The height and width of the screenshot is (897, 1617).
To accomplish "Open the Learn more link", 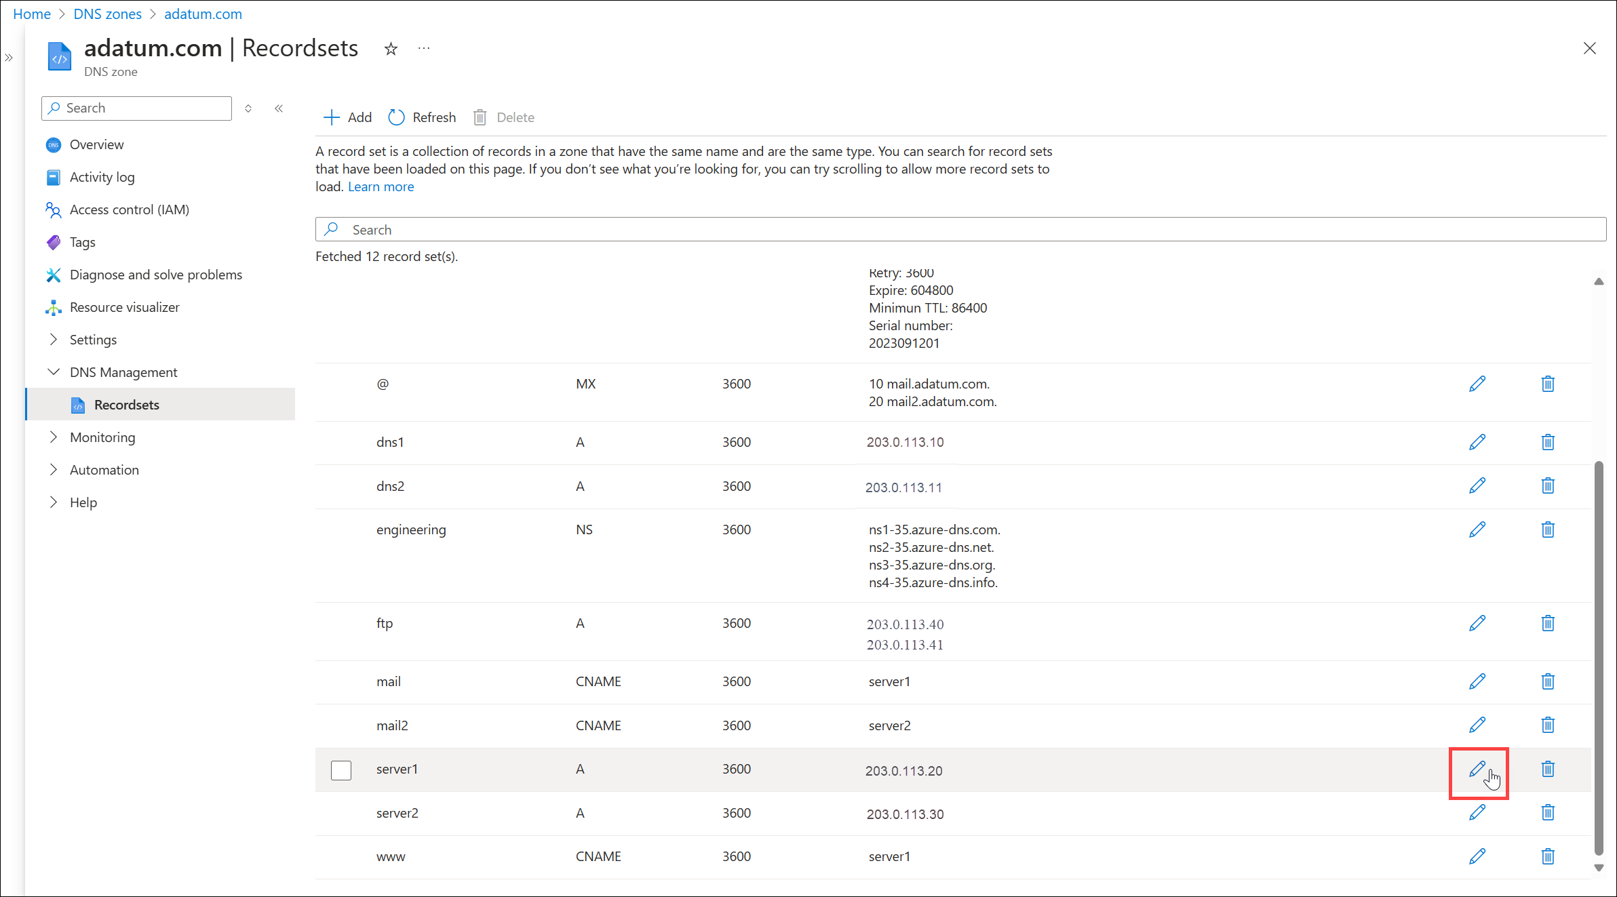I will click(381, 186).
